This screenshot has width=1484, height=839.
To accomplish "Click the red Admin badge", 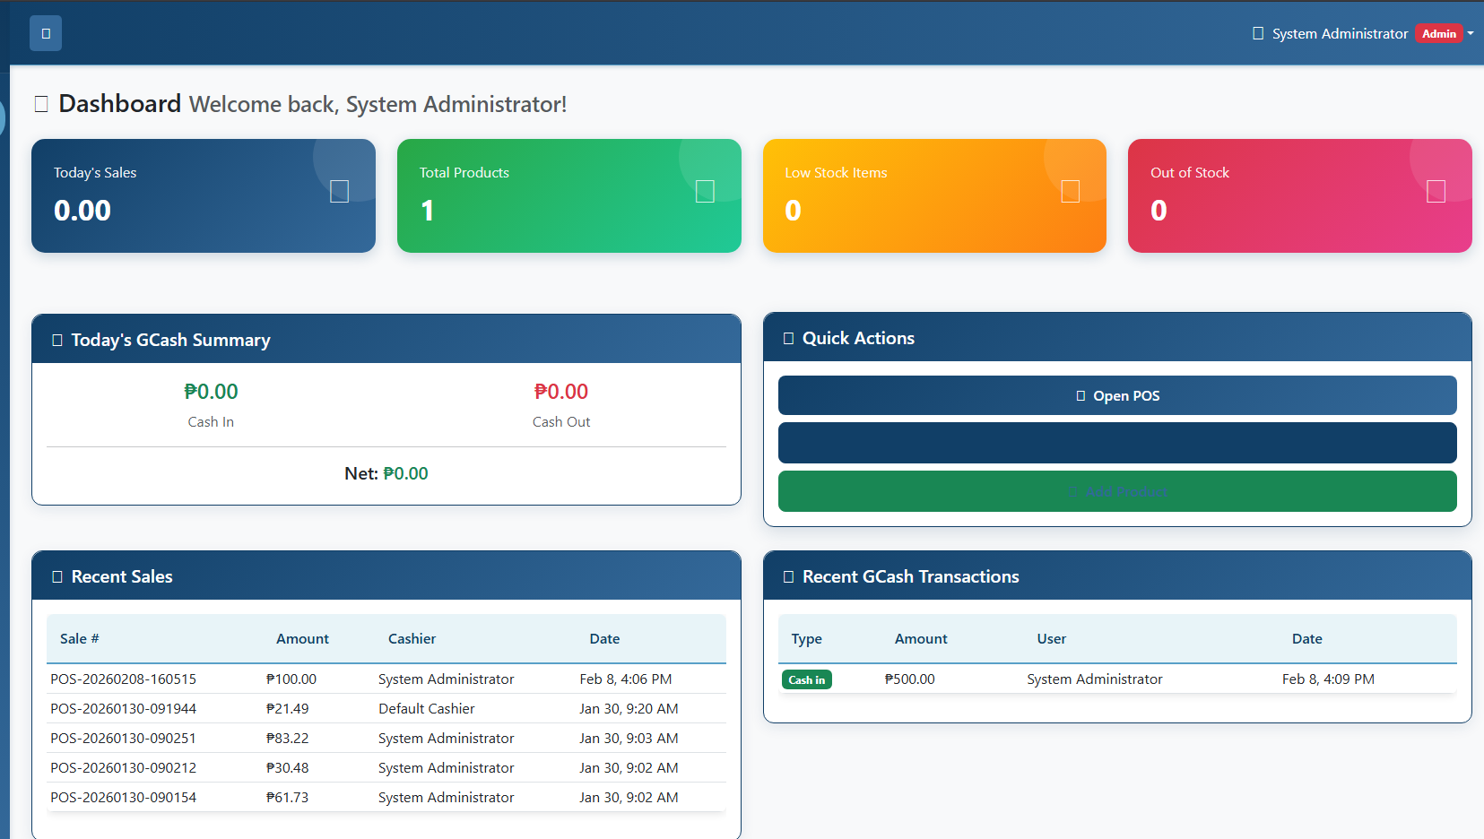I will (x=1438, y=32).
